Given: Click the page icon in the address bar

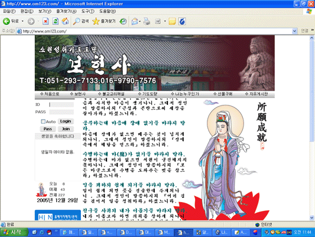Looking at the screenshot, I should [x=20, y=31].
